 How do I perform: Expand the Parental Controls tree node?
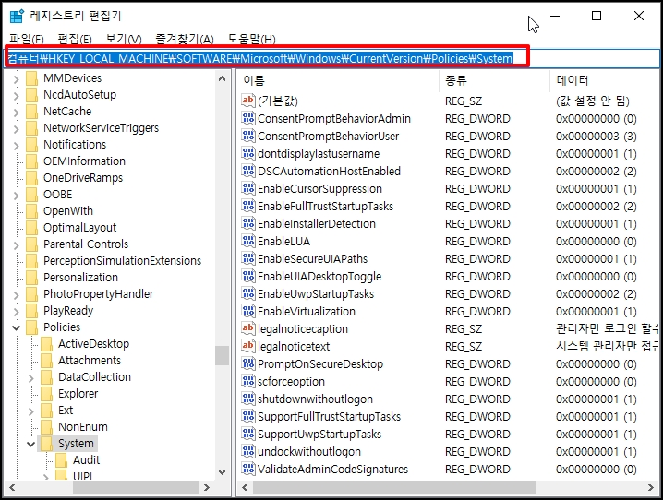16,245
